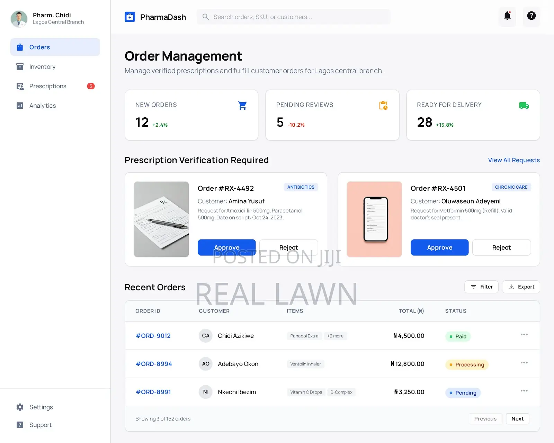The image size is (554, 443).
Task: Click the Previous page button
Action: [485, 419]
